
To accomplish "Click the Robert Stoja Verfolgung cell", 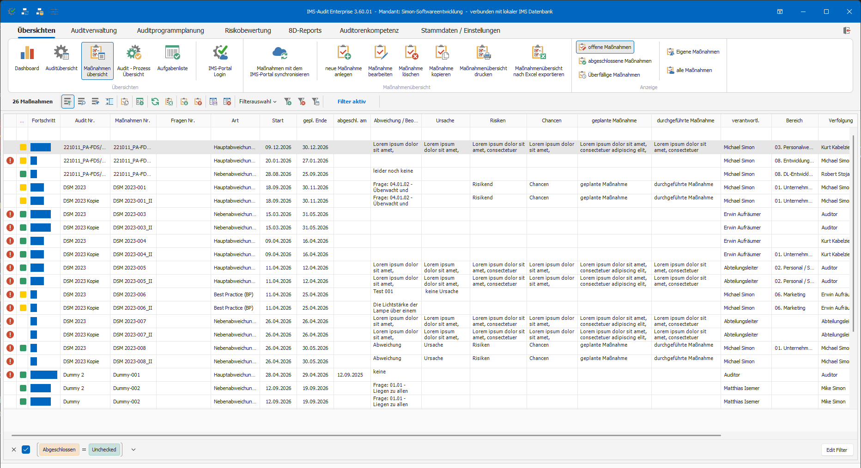I will tap(835, 174).
